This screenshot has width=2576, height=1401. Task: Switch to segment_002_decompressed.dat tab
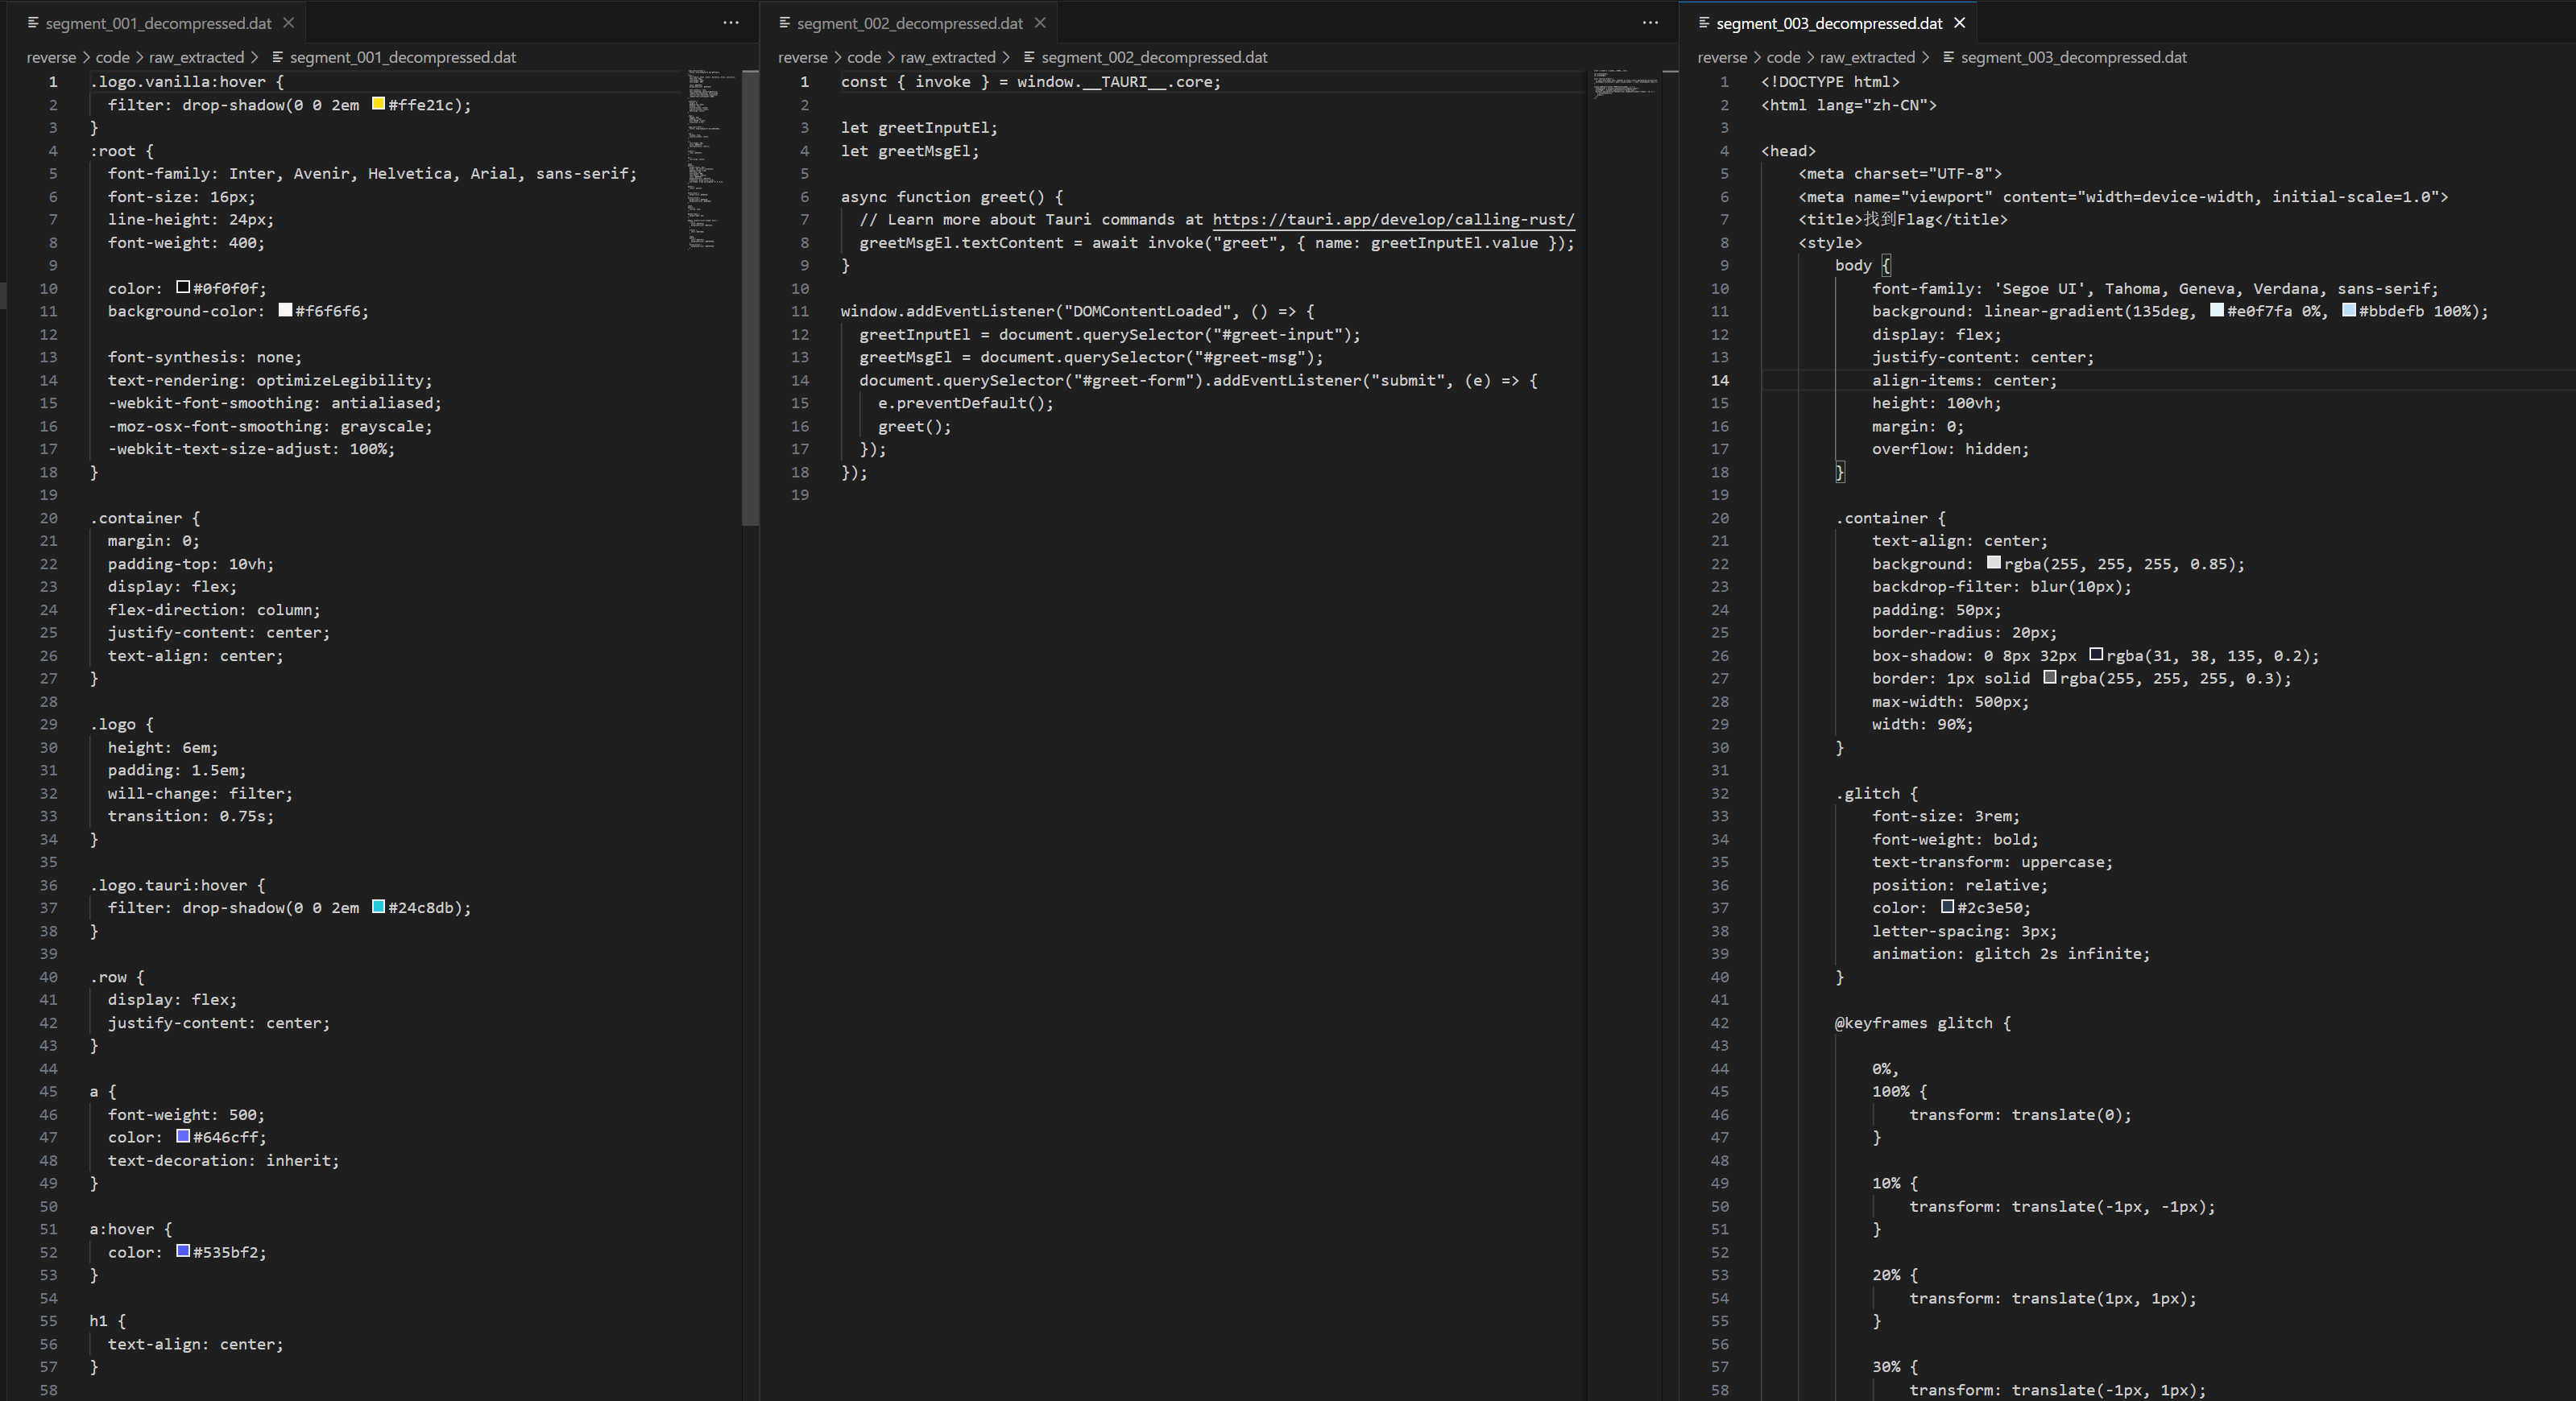click(x=909, y=23)
